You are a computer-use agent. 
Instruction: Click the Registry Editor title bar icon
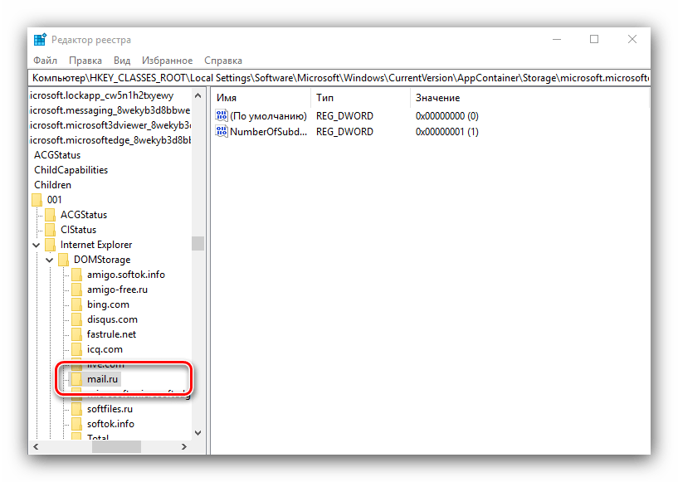tap(40, 40)
